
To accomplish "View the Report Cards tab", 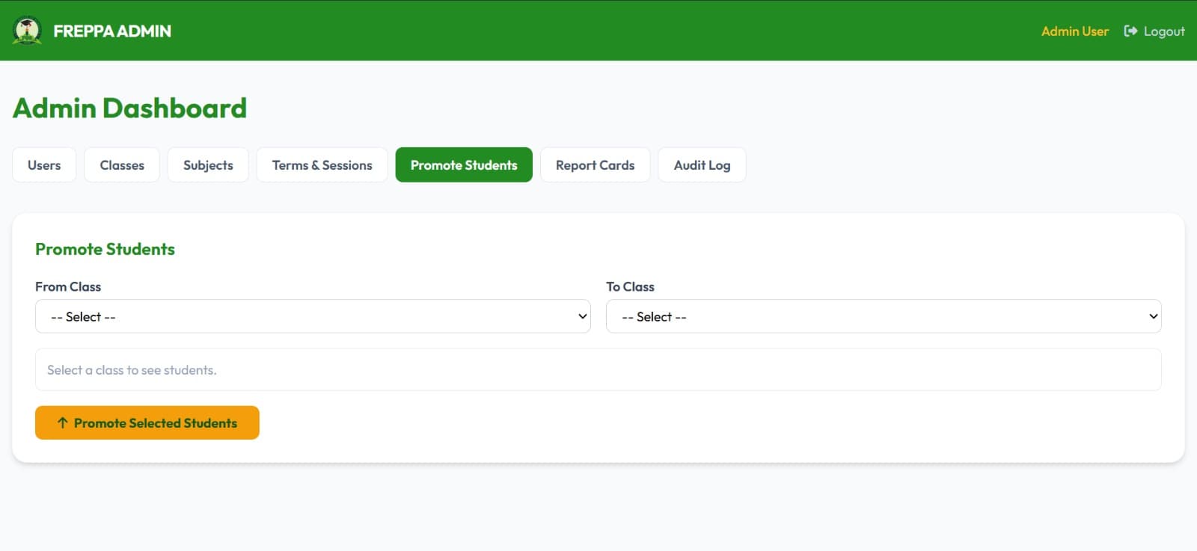I will pyautogui.click(x=595, y=165).
